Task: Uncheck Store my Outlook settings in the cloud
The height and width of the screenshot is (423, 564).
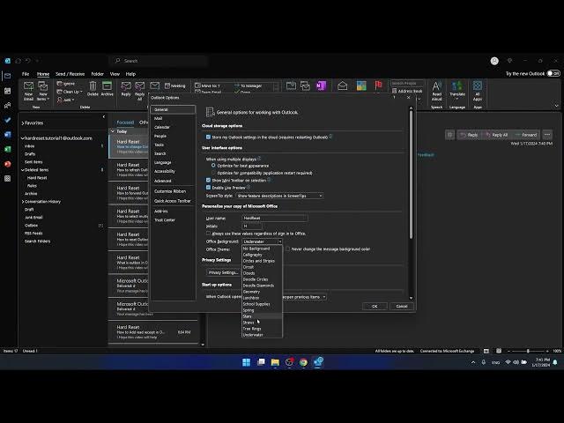Action: pos(208,137)
